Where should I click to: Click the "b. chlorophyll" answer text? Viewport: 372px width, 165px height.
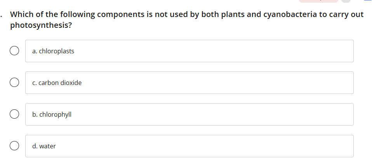[x=52, y=114]
